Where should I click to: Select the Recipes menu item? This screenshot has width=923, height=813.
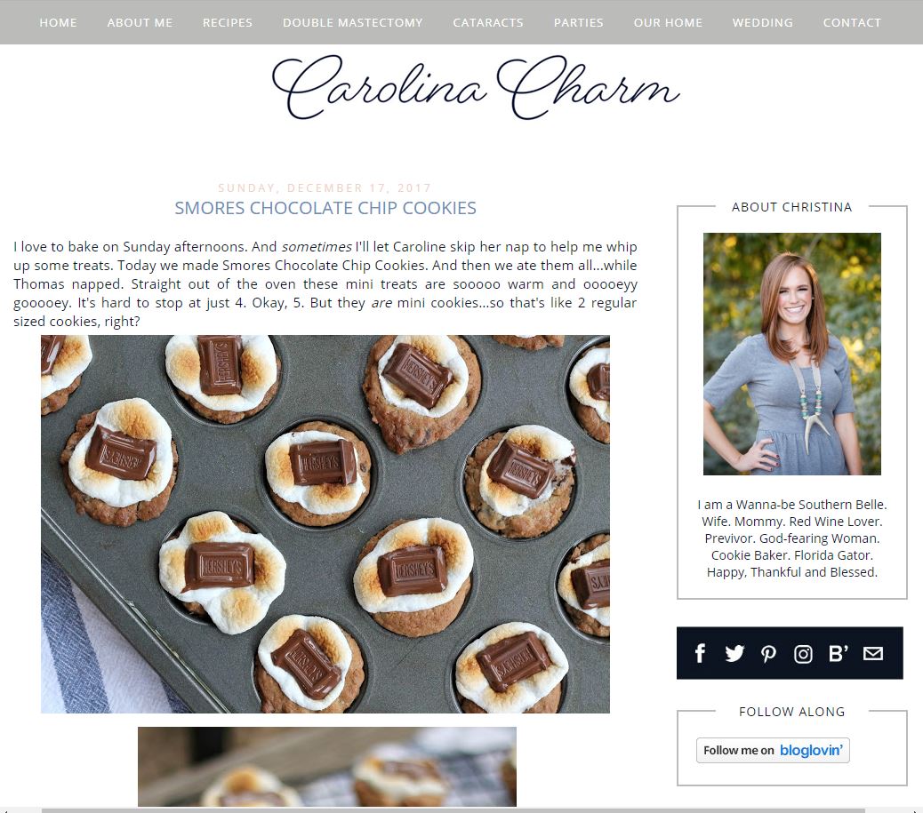point(228,22)
